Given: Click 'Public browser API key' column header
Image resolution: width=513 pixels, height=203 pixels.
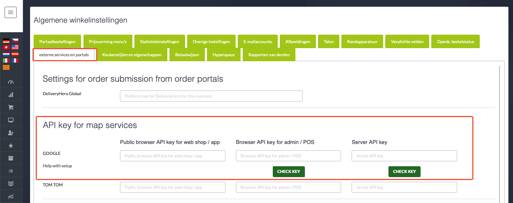Looking at the screenshot, I should coord(170,142).
